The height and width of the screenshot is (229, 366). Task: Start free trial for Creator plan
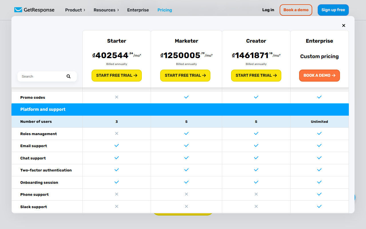click(256, 76)
